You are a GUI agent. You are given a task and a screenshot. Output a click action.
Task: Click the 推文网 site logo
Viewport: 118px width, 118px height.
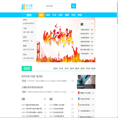pos(27,7)
